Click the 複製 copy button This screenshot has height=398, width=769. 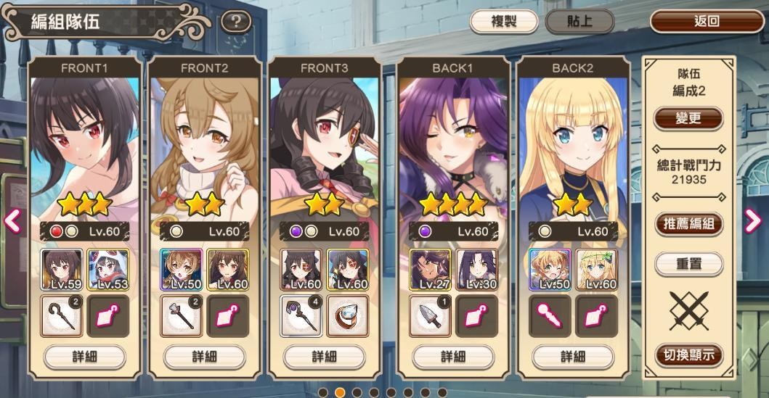(x=504, y=22)
